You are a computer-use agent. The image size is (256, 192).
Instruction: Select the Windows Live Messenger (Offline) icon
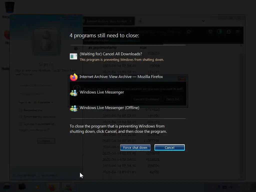[74, 108]
